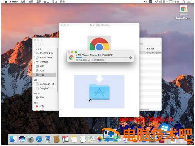
Task: Open the Apple menu
Action: [6, 2]
